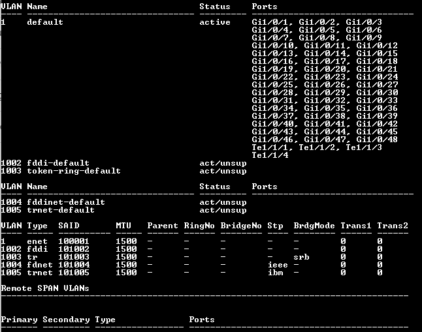Click the 'default' VLAN name in row 1
The width and height of the screenshot is (422, 332).
[45, 22]
